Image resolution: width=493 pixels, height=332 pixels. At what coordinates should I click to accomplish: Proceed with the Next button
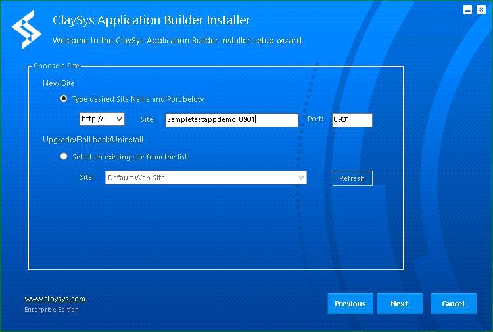pyautogui.click(x=400, y=303)
